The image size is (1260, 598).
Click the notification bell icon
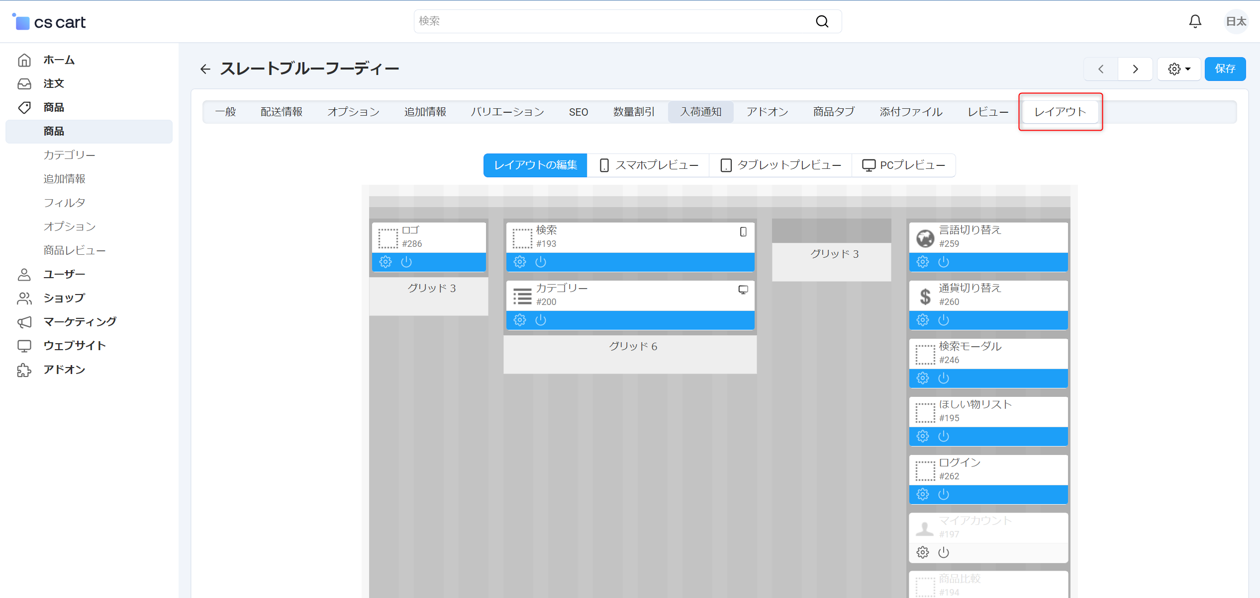coord(1195,21)
